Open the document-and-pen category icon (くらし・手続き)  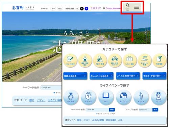(70, 60)
